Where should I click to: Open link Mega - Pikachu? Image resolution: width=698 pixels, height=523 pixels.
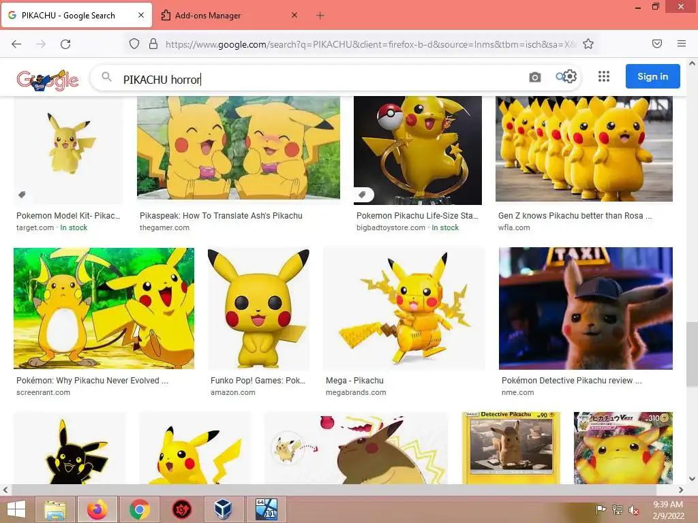[x=354, y=381]
